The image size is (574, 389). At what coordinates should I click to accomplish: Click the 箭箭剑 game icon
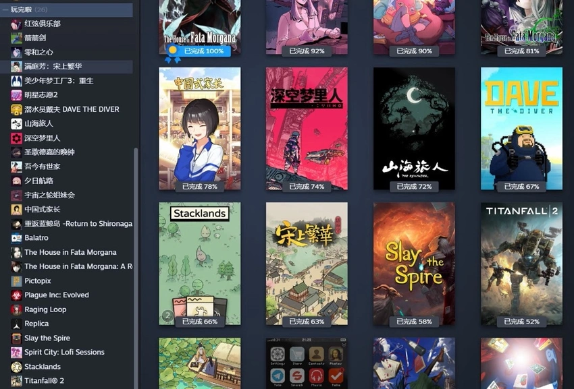coord(16,38)
